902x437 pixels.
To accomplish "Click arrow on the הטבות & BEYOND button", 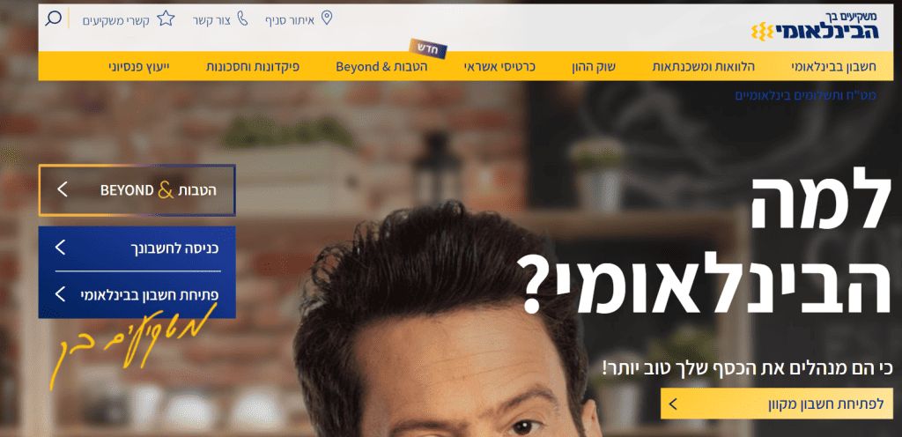I will [x=63, y=189].
